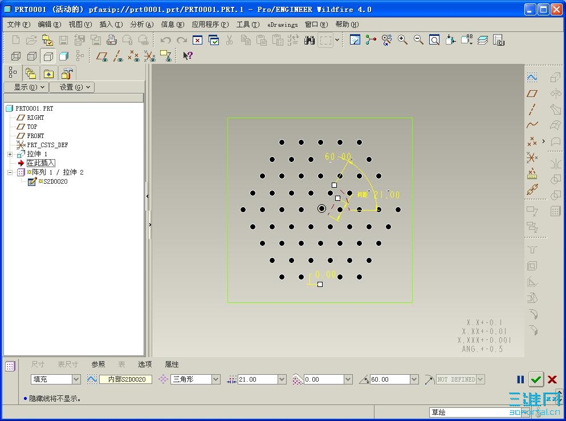Open the favorites tab

[x=48, y=74]
